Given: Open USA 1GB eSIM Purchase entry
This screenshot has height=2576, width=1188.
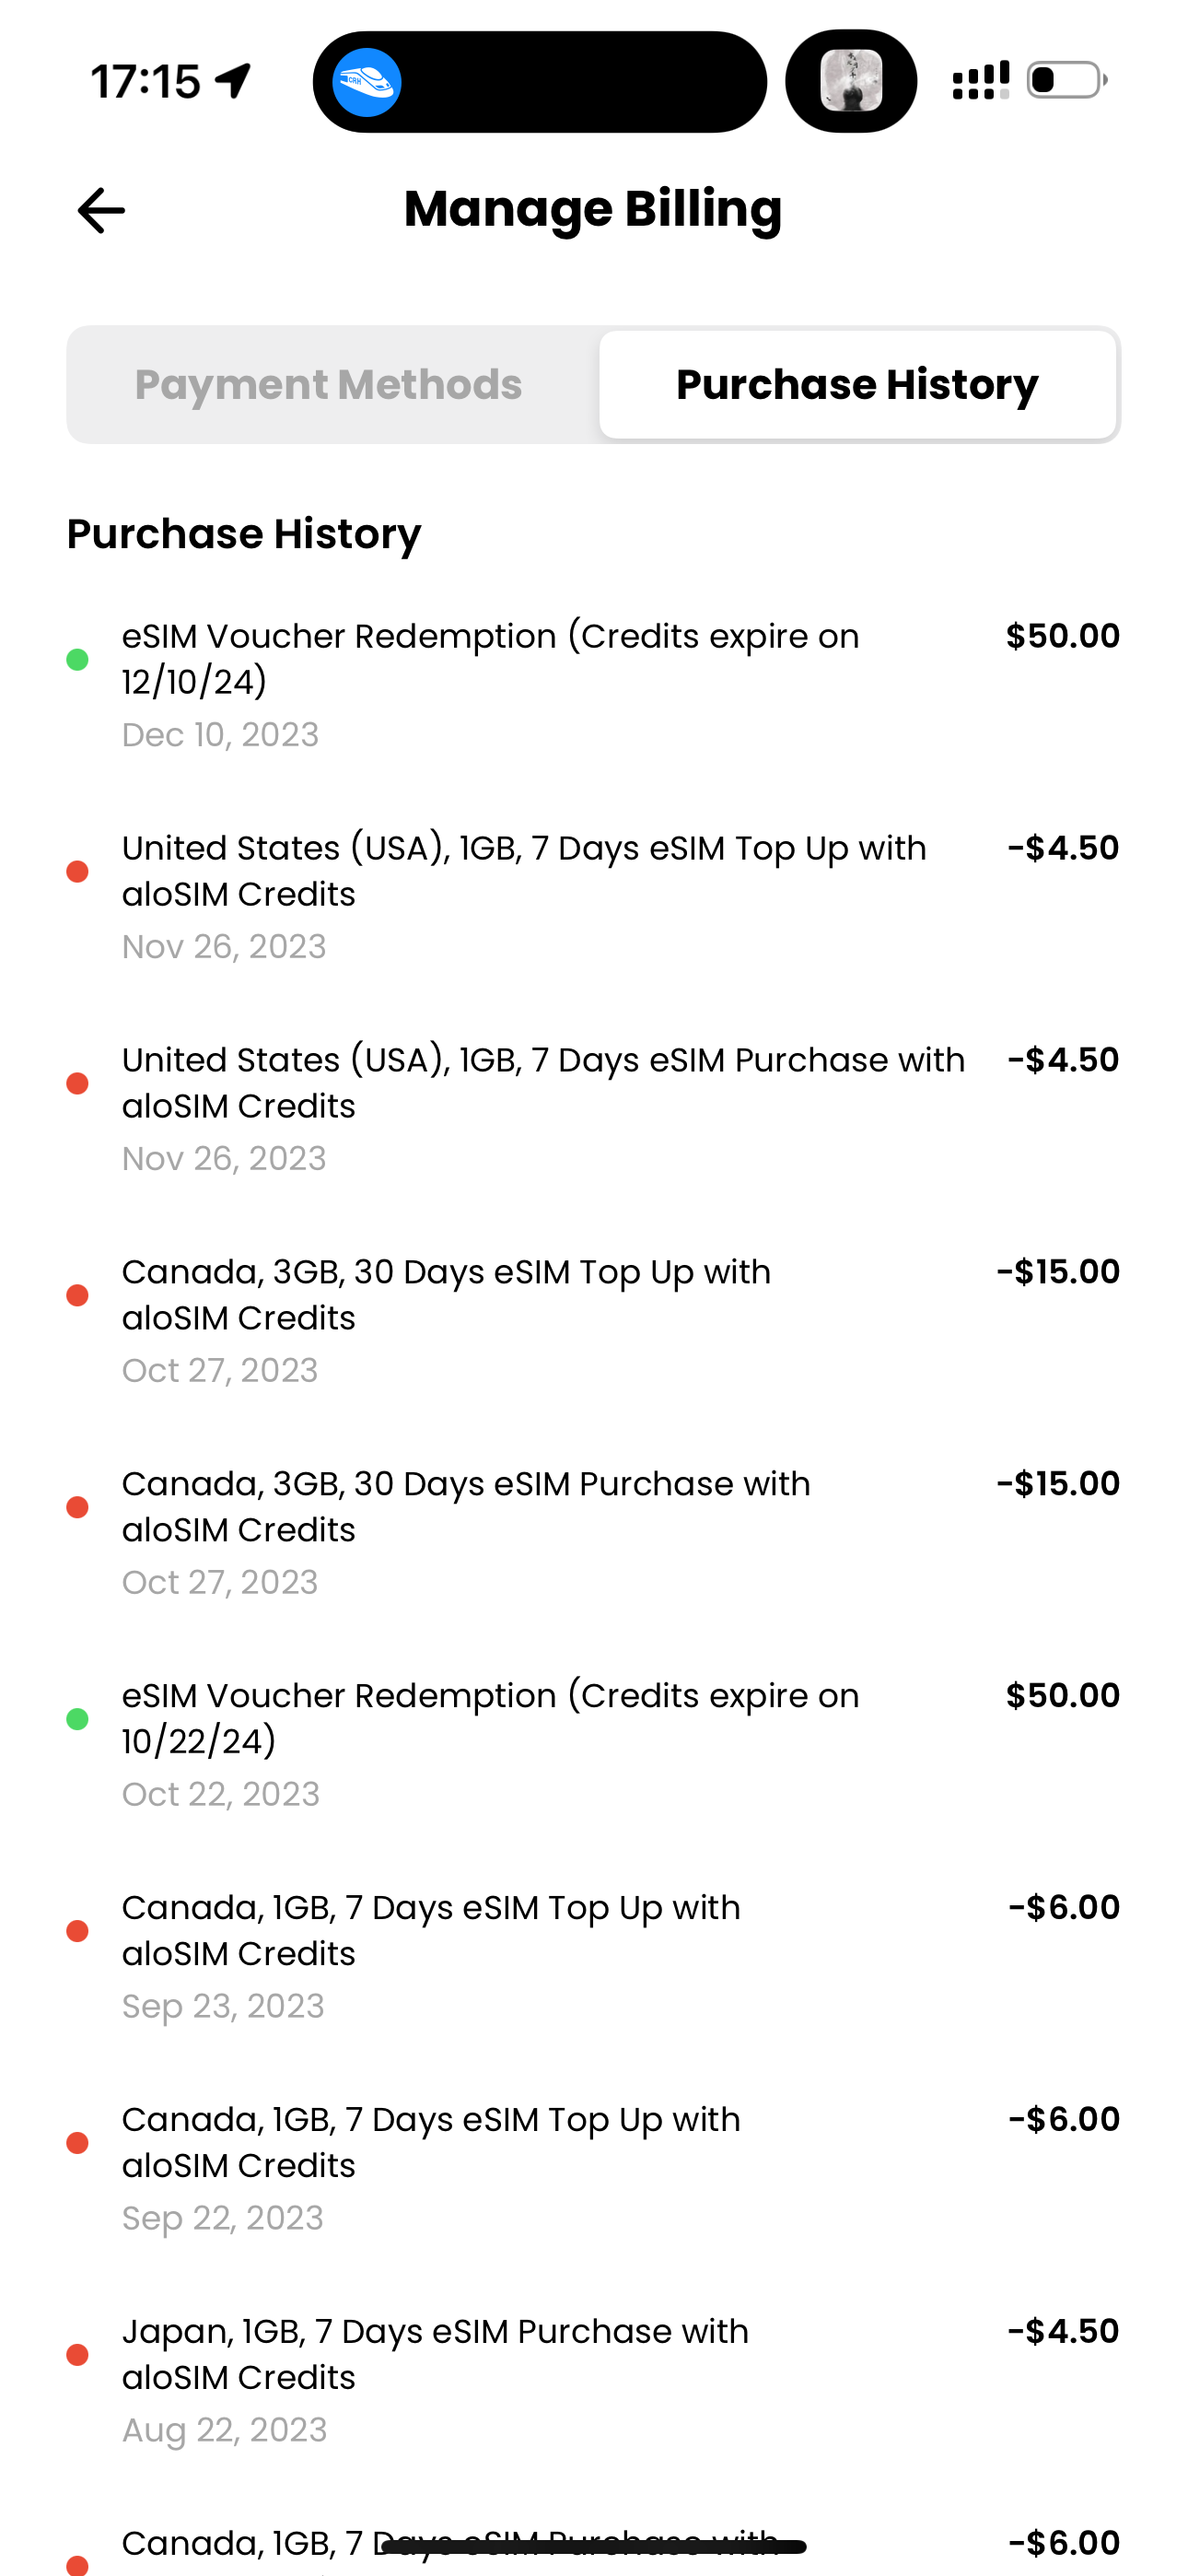Looking at the screenshot, I should click(543, 1083).
